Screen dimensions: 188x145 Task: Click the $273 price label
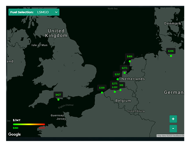pos(124,68)
